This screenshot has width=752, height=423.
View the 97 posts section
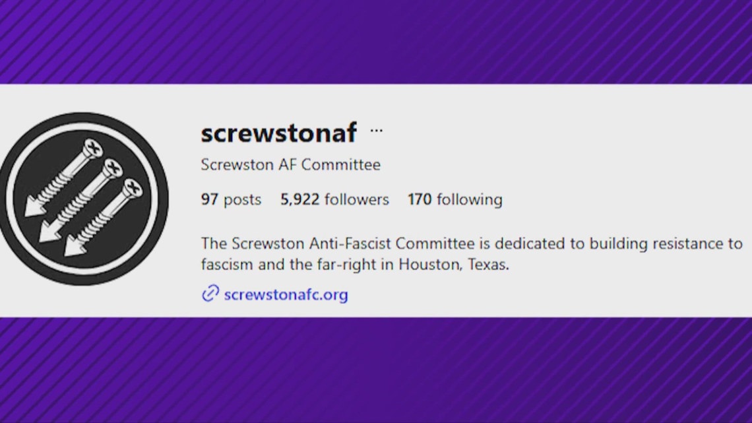click(231, 199)
